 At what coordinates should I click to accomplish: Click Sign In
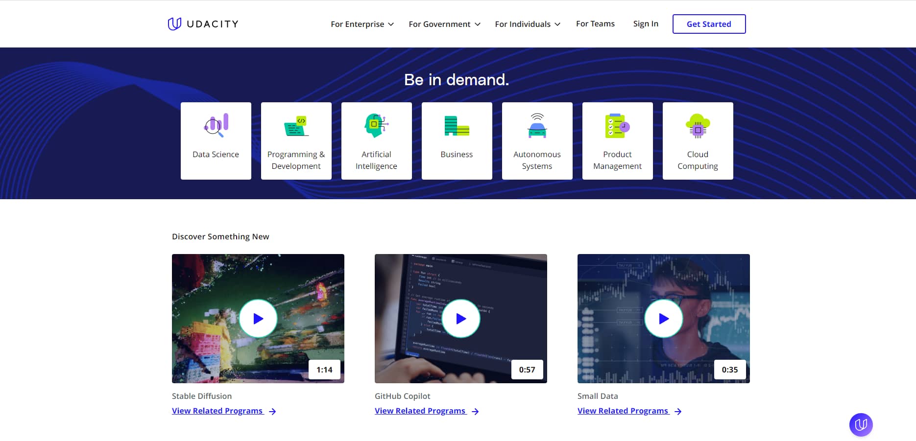click(x=646, y=23)
